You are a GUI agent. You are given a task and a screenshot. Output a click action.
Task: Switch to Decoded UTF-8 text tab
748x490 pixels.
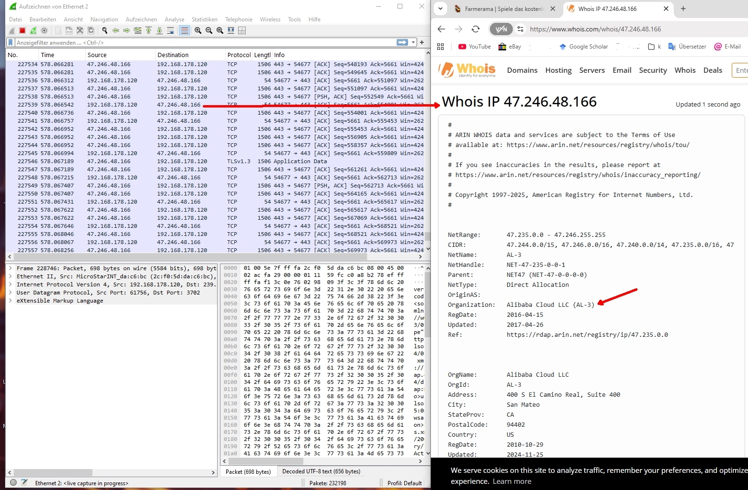[x=321, y=471]
